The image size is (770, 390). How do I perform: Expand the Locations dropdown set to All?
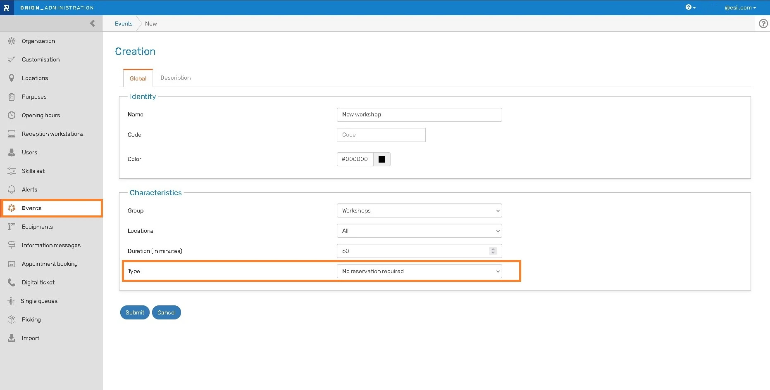[419, 231]
